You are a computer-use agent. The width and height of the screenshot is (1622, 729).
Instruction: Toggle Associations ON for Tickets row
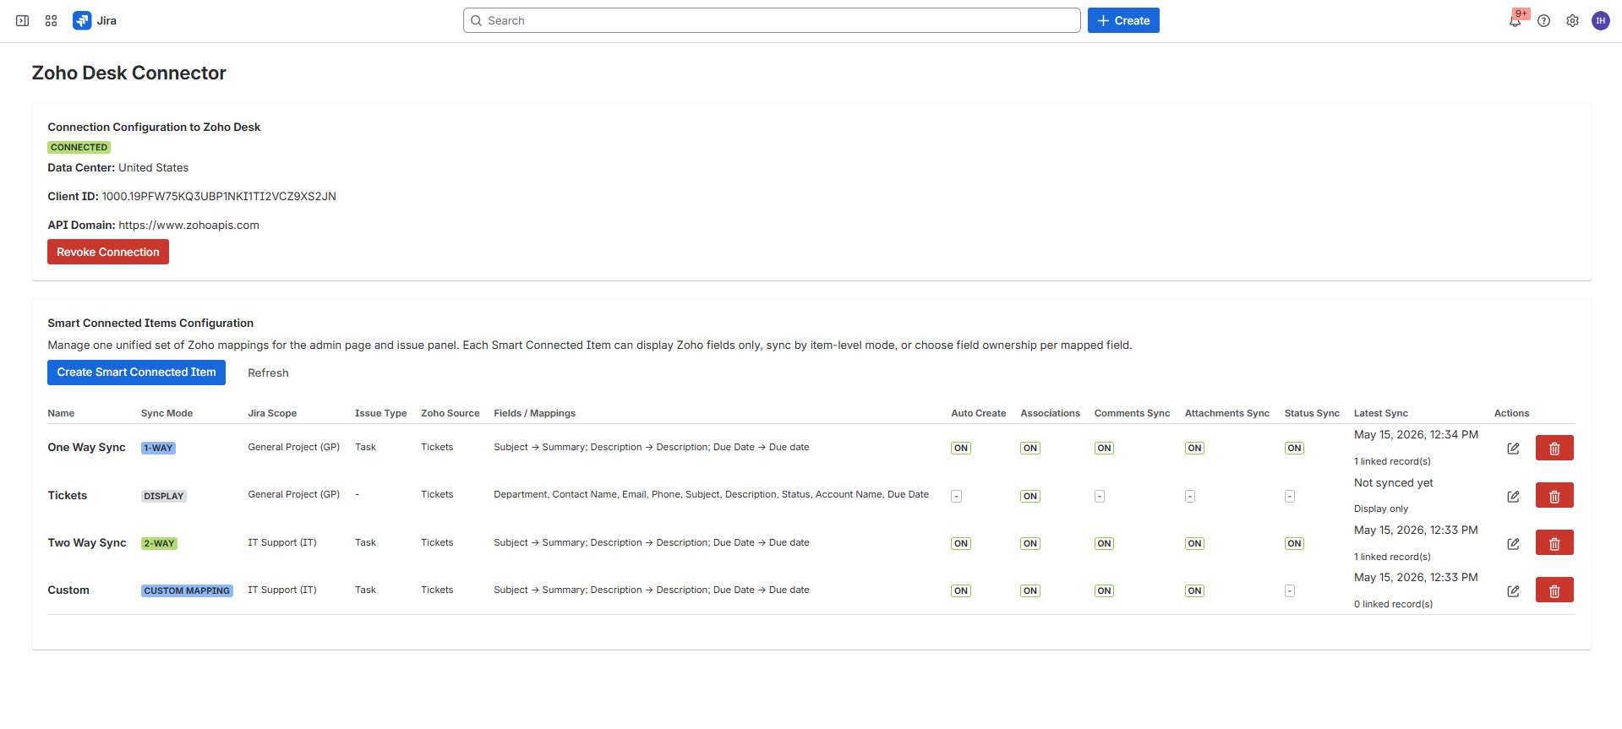coord(1030,497)
